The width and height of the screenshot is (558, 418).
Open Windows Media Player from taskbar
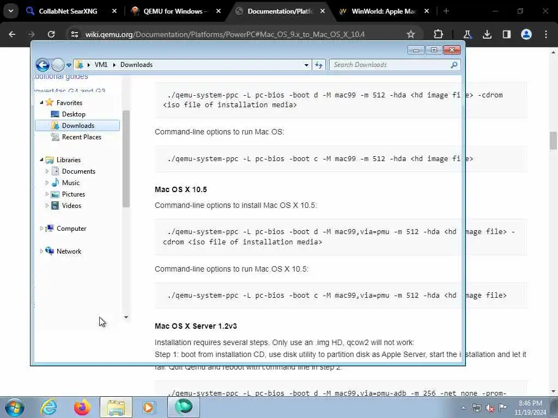[x=148, y=407]
